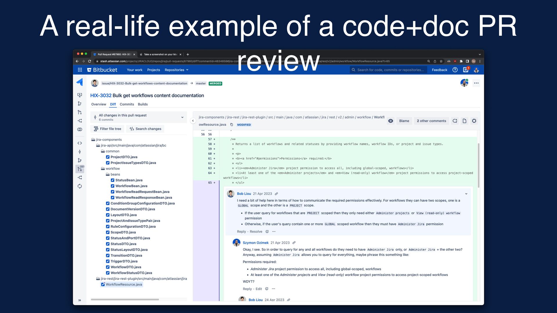
Task: Collapse Bob Liou's comment thread chevron
Action: (x=466, y=194)
